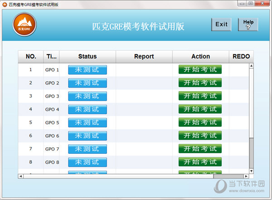The image size is (272, 200).
Task: Start exam 开始考试 for GPO 6
Action: coord(200,136)
